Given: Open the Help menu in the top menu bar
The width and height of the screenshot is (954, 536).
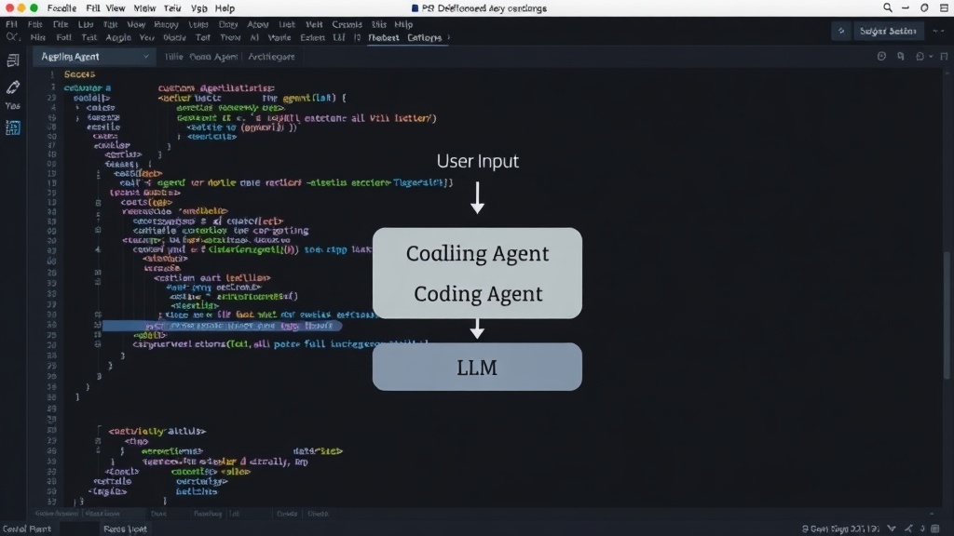Looking at the screenshot, I should [x=225, y=8].
